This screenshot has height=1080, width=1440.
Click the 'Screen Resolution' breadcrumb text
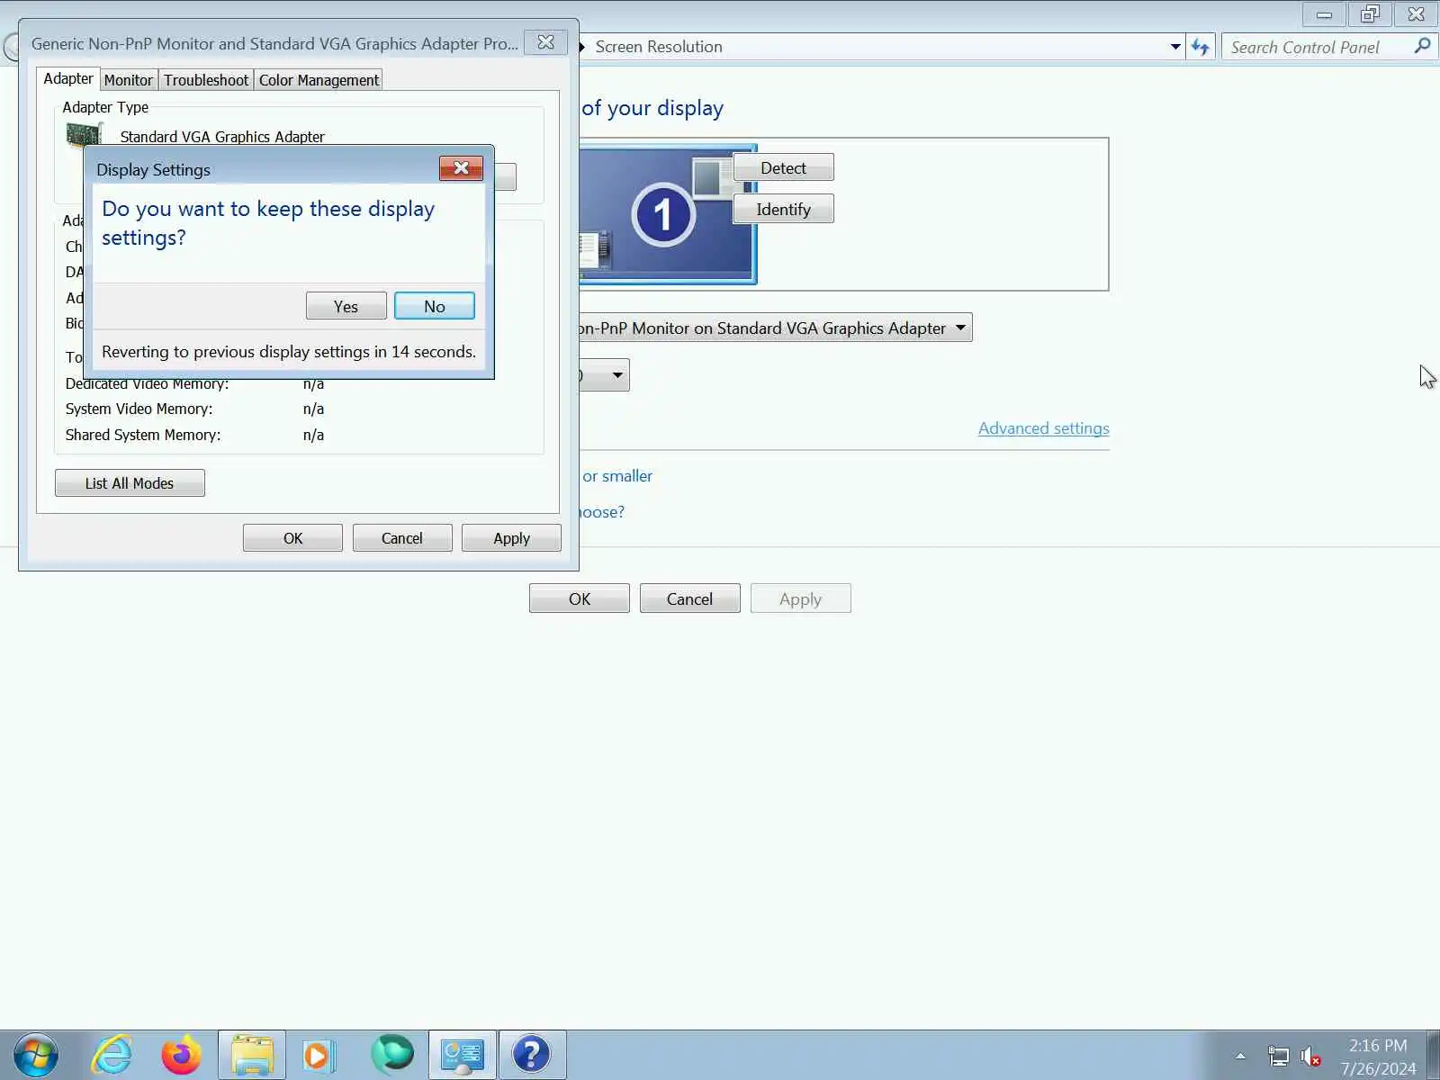point(659,47)
